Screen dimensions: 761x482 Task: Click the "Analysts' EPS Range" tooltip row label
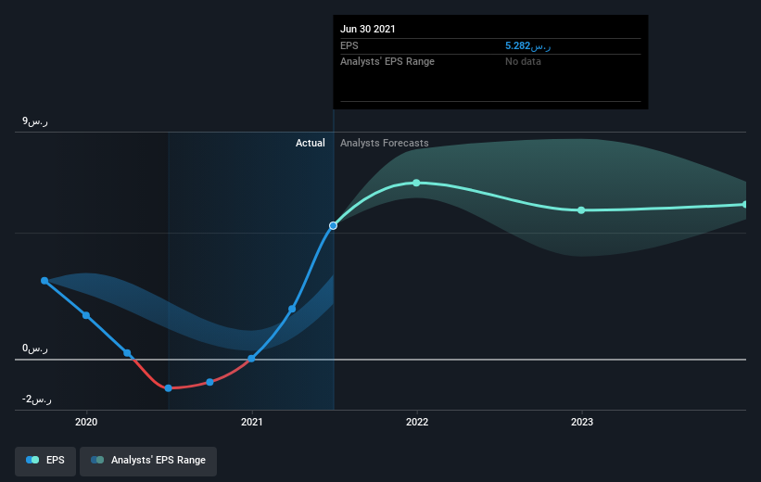click(387, 61)
